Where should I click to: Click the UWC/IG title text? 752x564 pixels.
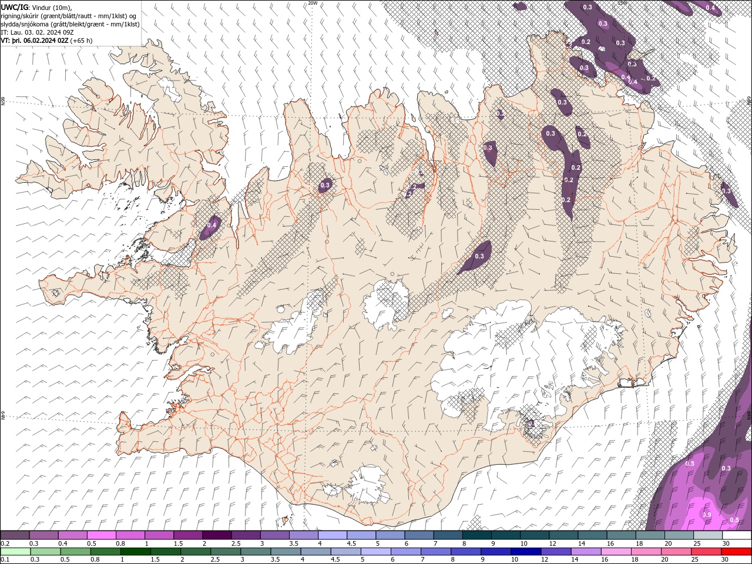point(16,7)
